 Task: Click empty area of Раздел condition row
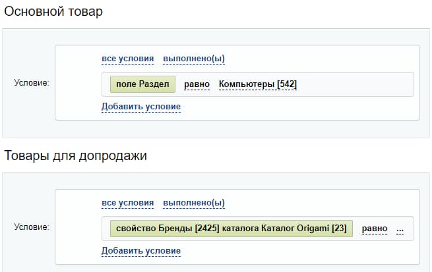pos(355,84)
